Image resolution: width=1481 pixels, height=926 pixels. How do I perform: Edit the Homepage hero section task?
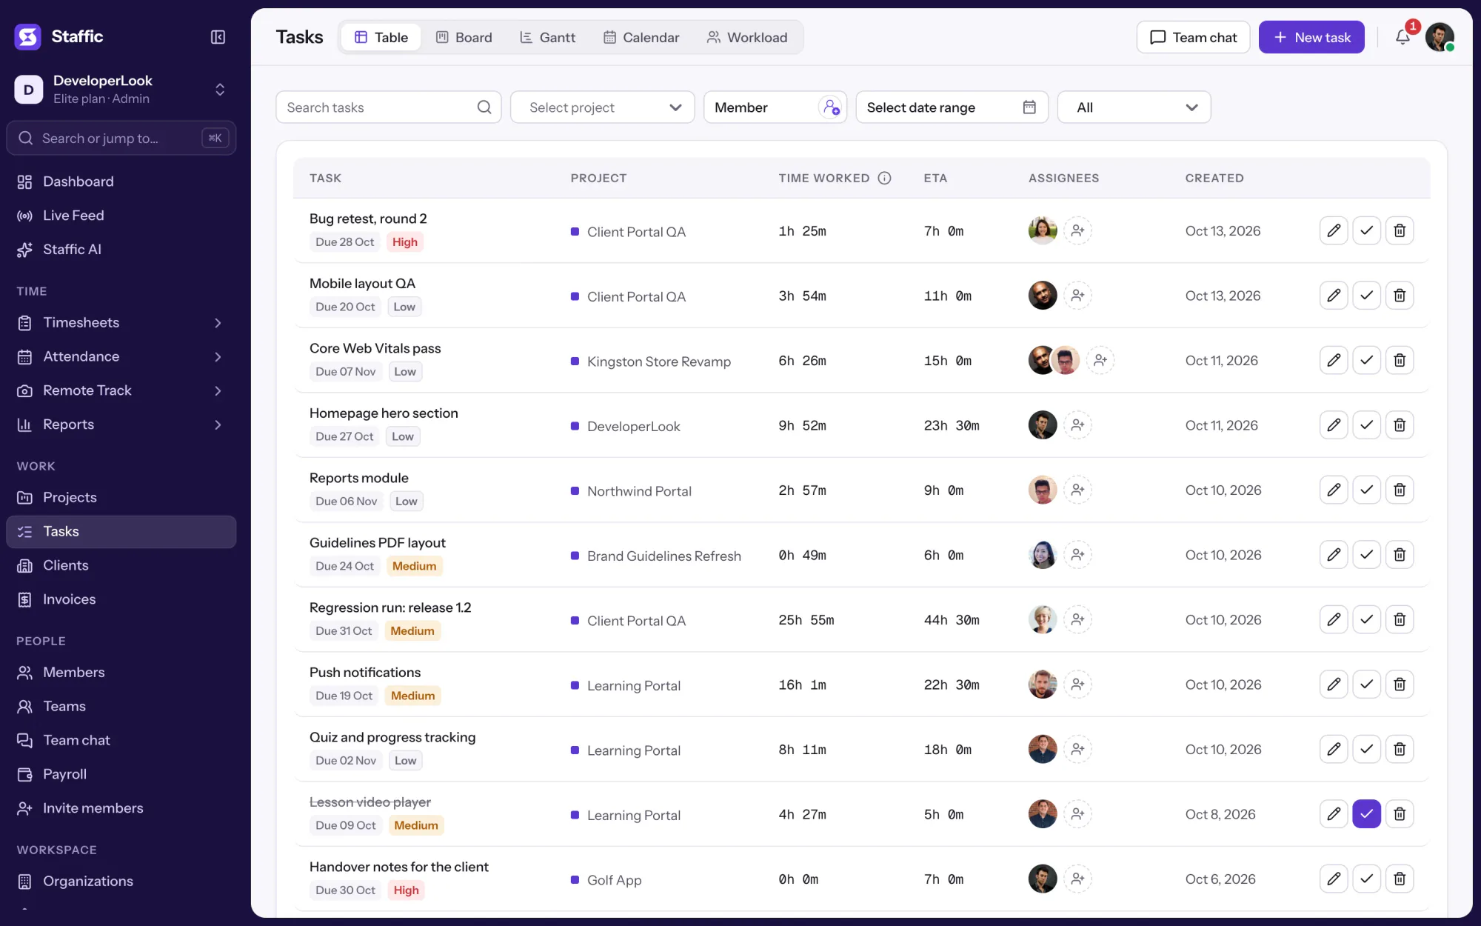pos(1334,425)
